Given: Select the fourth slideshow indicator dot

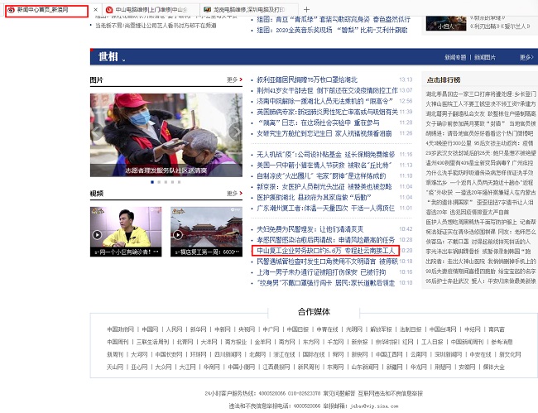Looking at the screenshot, I should tap(173, 182).
